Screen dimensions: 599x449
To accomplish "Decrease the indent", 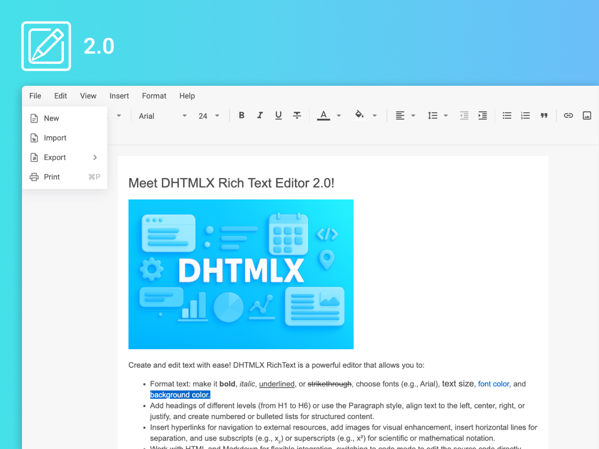I will coord(464,116).
